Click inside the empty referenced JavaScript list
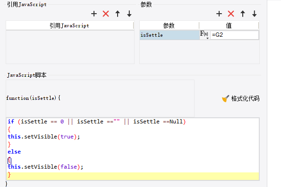The width and height of the screenshot is (281, 187). [70, 47]
